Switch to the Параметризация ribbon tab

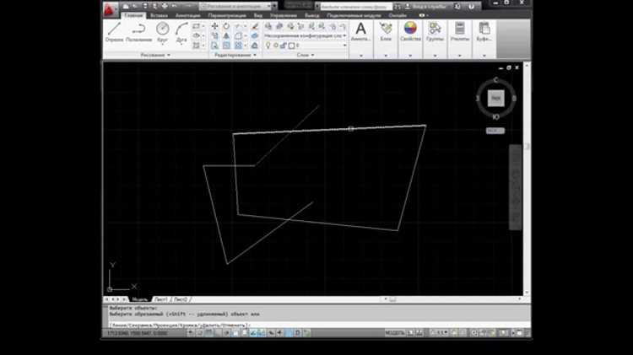(x=227, y=15)
